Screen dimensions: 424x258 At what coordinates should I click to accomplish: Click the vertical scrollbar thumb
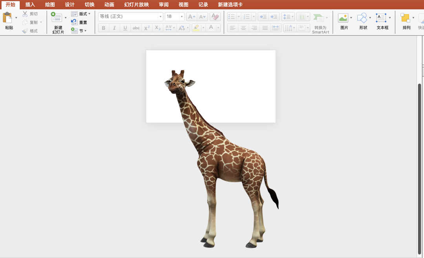point(419,169)
